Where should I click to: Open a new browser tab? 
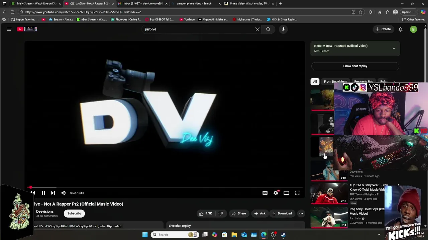tap(280, 4)
